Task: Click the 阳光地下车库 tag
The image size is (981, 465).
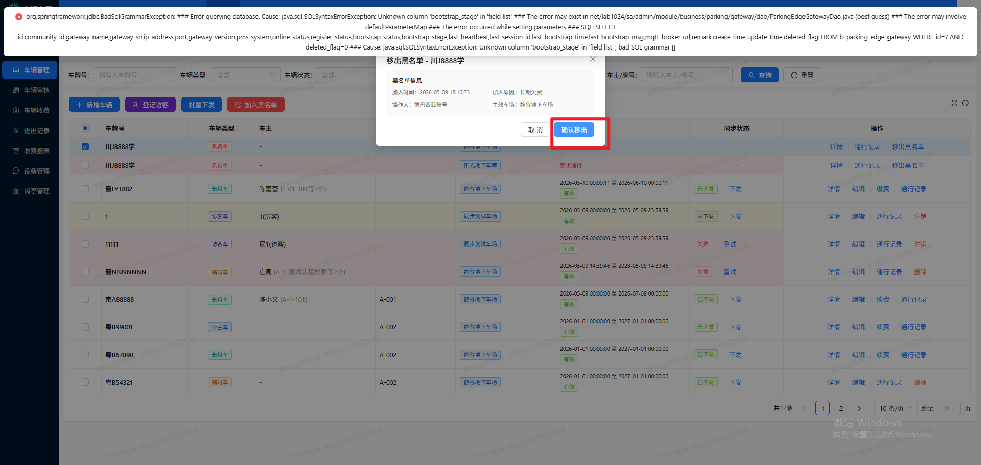Action: (x=480, y=165)
